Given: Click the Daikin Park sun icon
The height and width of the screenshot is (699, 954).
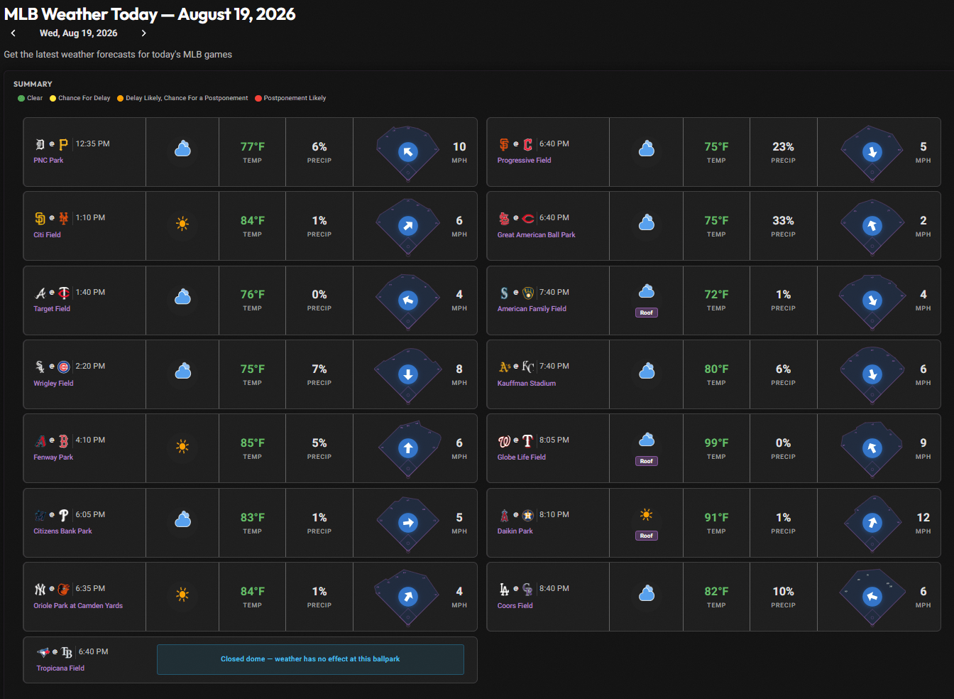Looking at the screenshot, I should click(x=646, y=514).
